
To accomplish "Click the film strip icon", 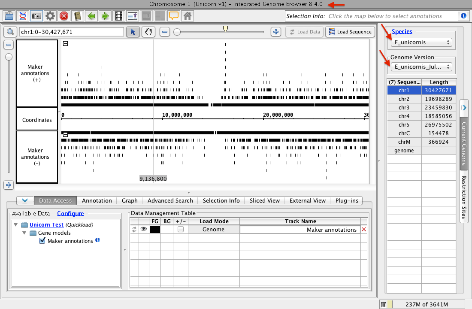I will coord(119,16).
